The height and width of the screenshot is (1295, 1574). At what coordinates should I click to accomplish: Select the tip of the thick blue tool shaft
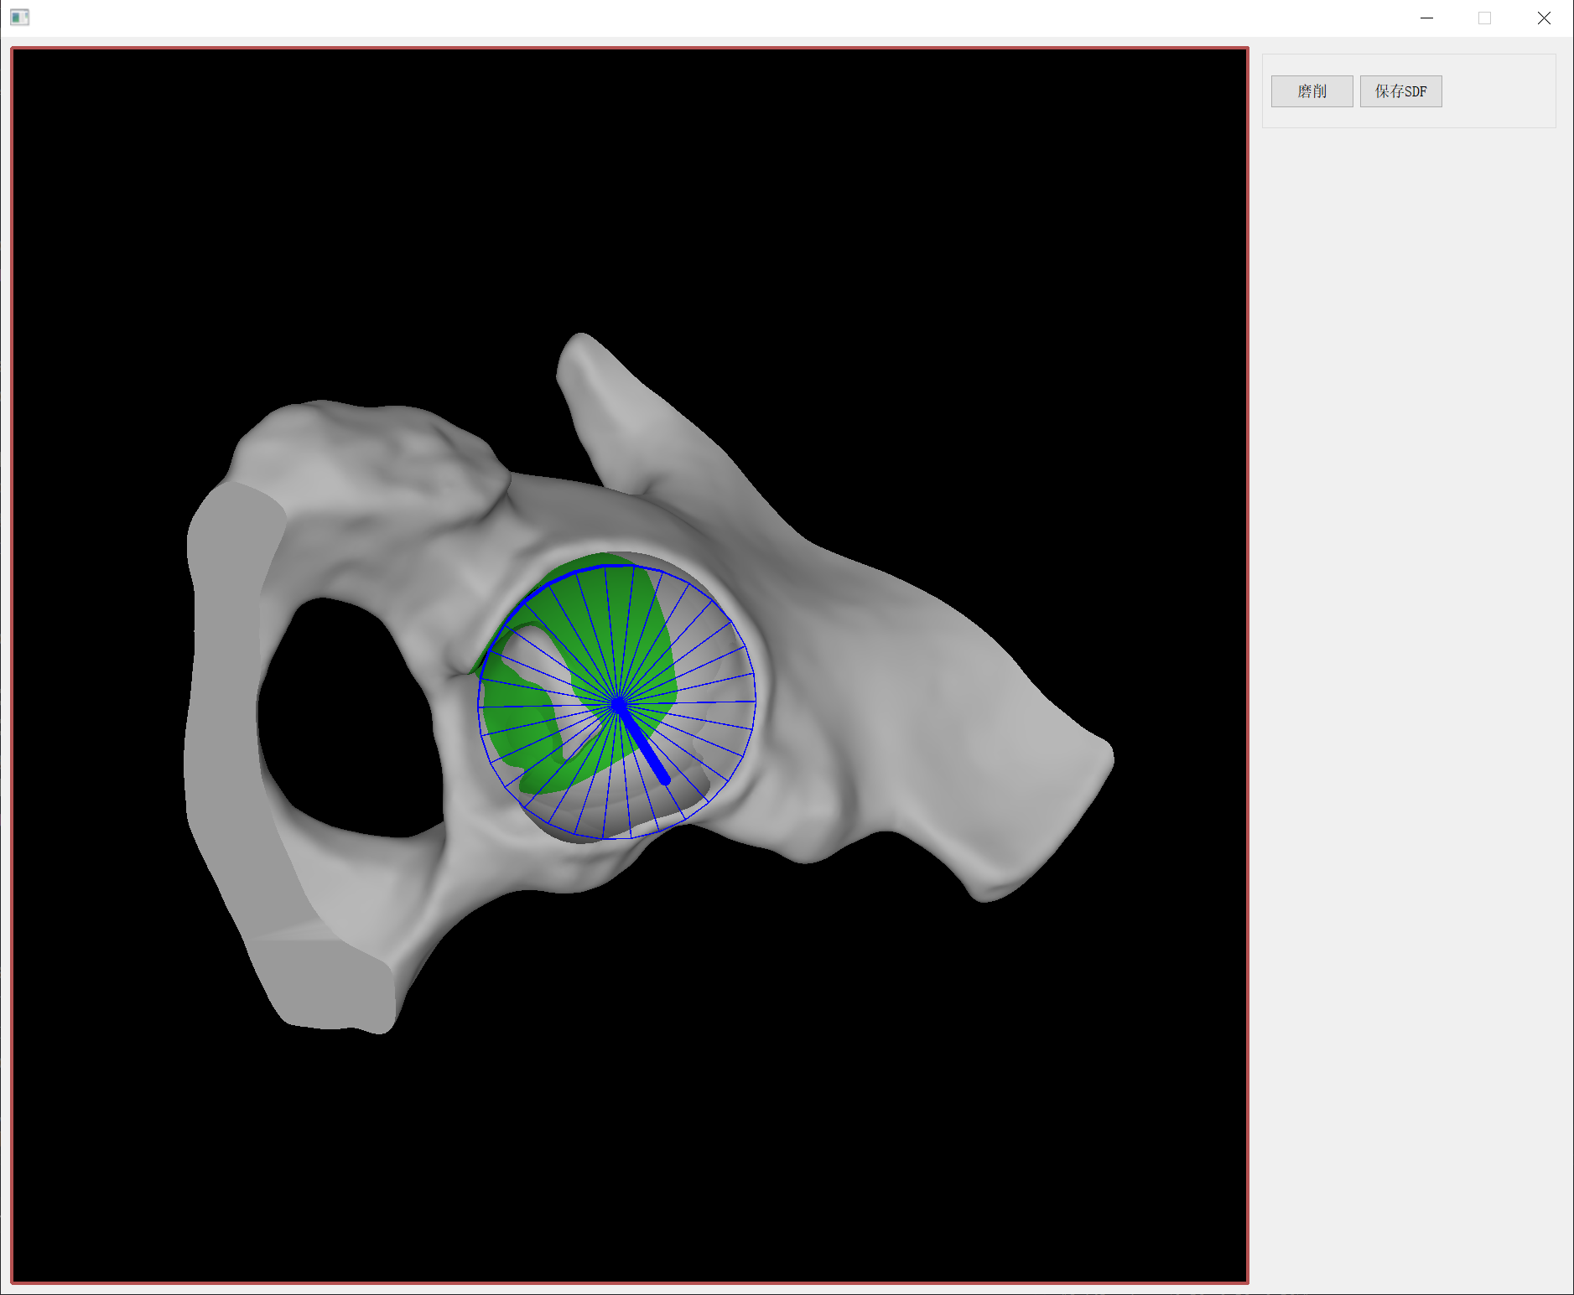point(666,780)
